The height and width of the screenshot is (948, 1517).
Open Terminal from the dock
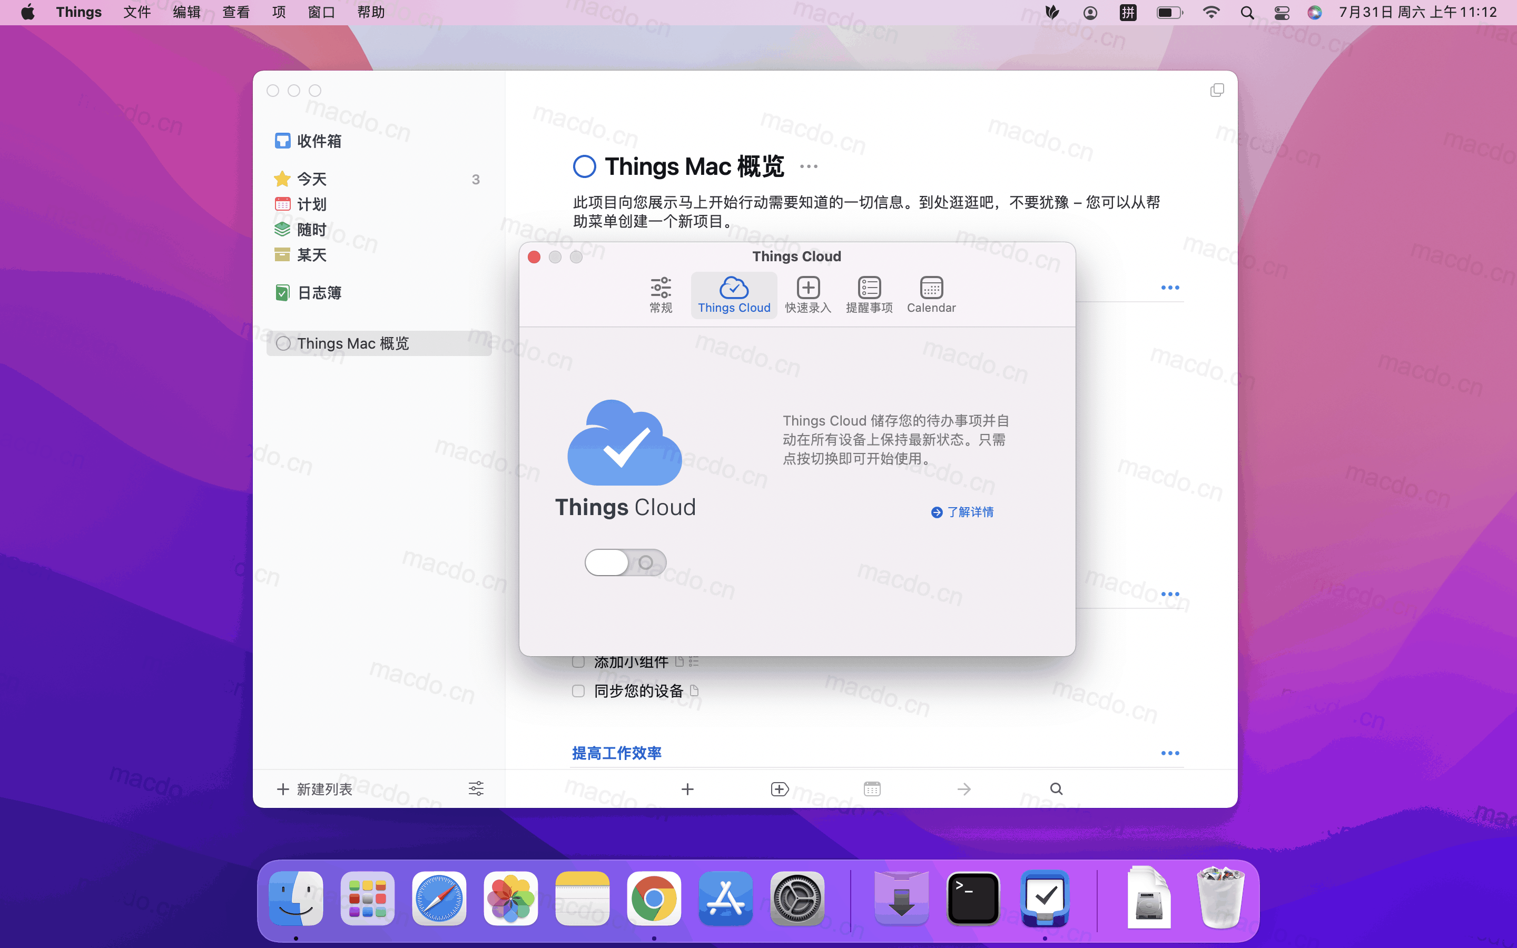(x=973, y=898)
